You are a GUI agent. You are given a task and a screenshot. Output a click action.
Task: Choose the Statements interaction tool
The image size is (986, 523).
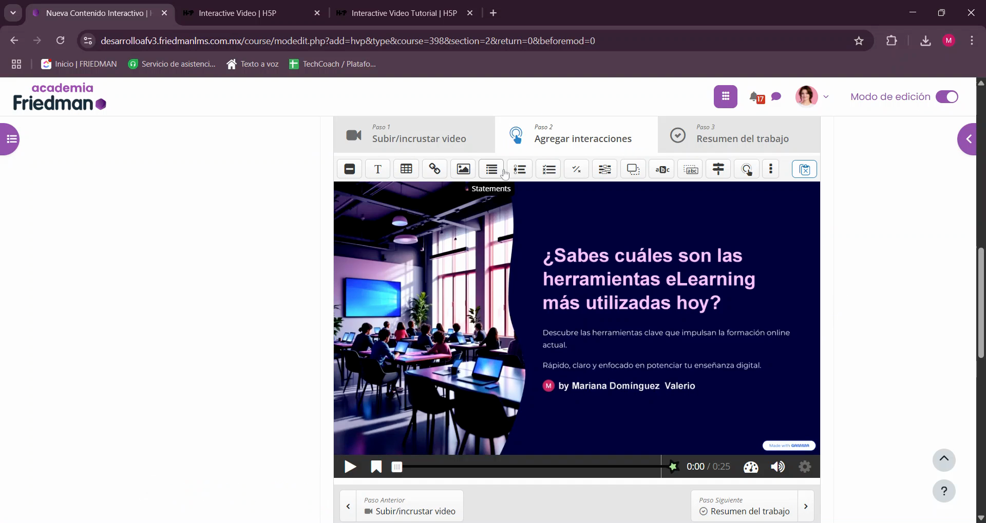(x=491, y=169)
